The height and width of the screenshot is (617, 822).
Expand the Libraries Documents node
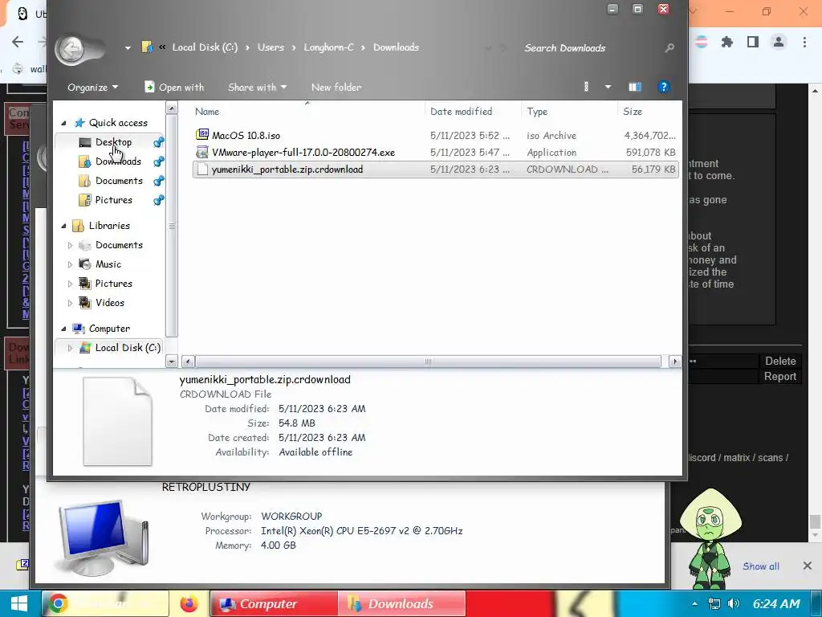(71, 245)
